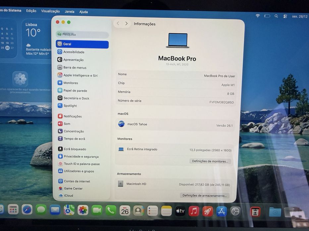
Task: Open Contacts from the Dock
Action: click(138, 211)
